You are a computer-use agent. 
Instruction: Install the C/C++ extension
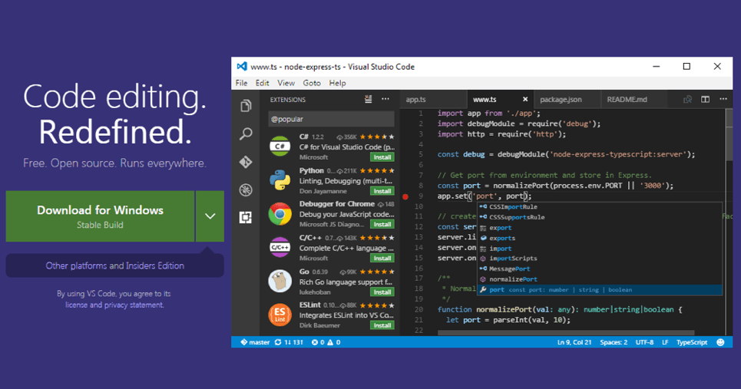pyautogui.click(x=382, y=259)
